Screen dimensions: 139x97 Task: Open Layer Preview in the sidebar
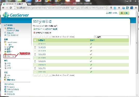[x=12, y=42]
